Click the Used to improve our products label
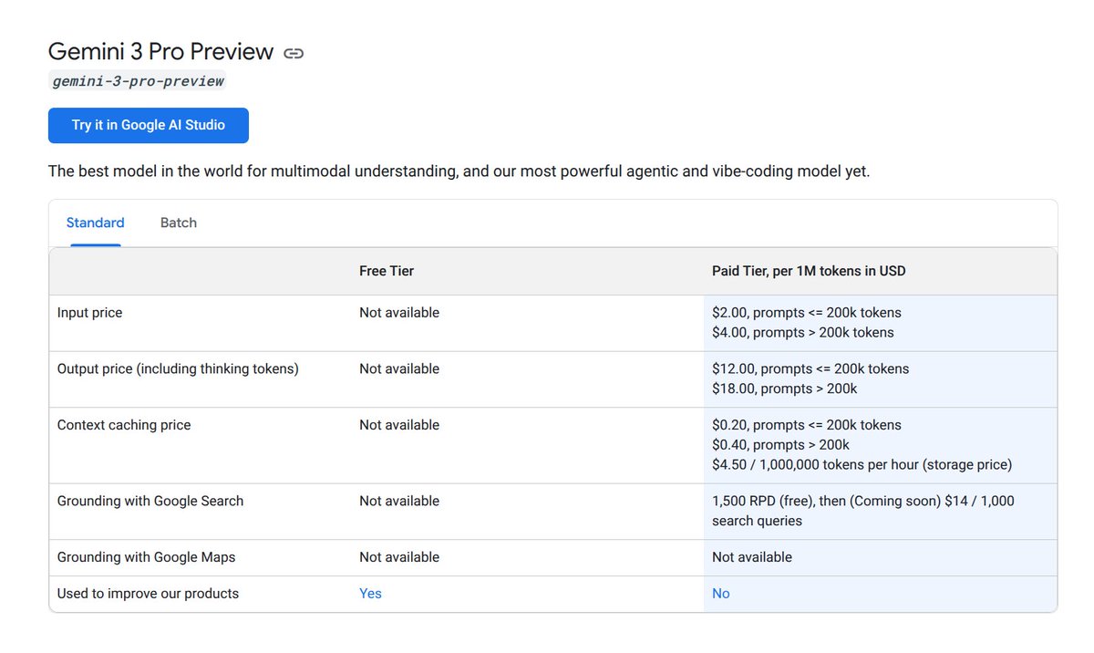This screenshot has width=1094, height=653. pos(148,594)
